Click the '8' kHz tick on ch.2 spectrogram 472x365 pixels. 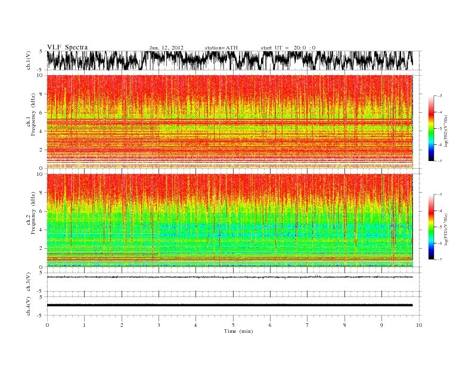coord(41,193)
